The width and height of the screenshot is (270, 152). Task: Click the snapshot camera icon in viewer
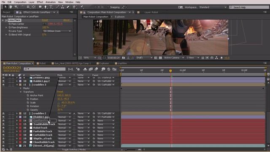tap(124, 58)
